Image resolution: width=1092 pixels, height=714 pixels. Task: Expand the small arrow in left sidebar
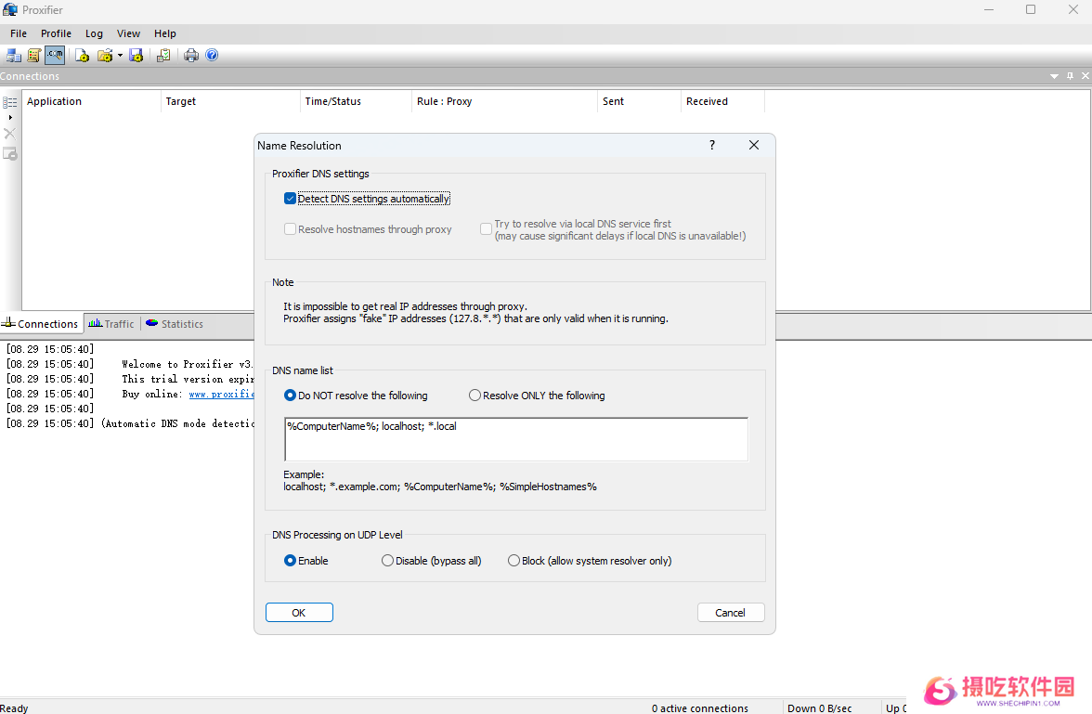(10, 117)
